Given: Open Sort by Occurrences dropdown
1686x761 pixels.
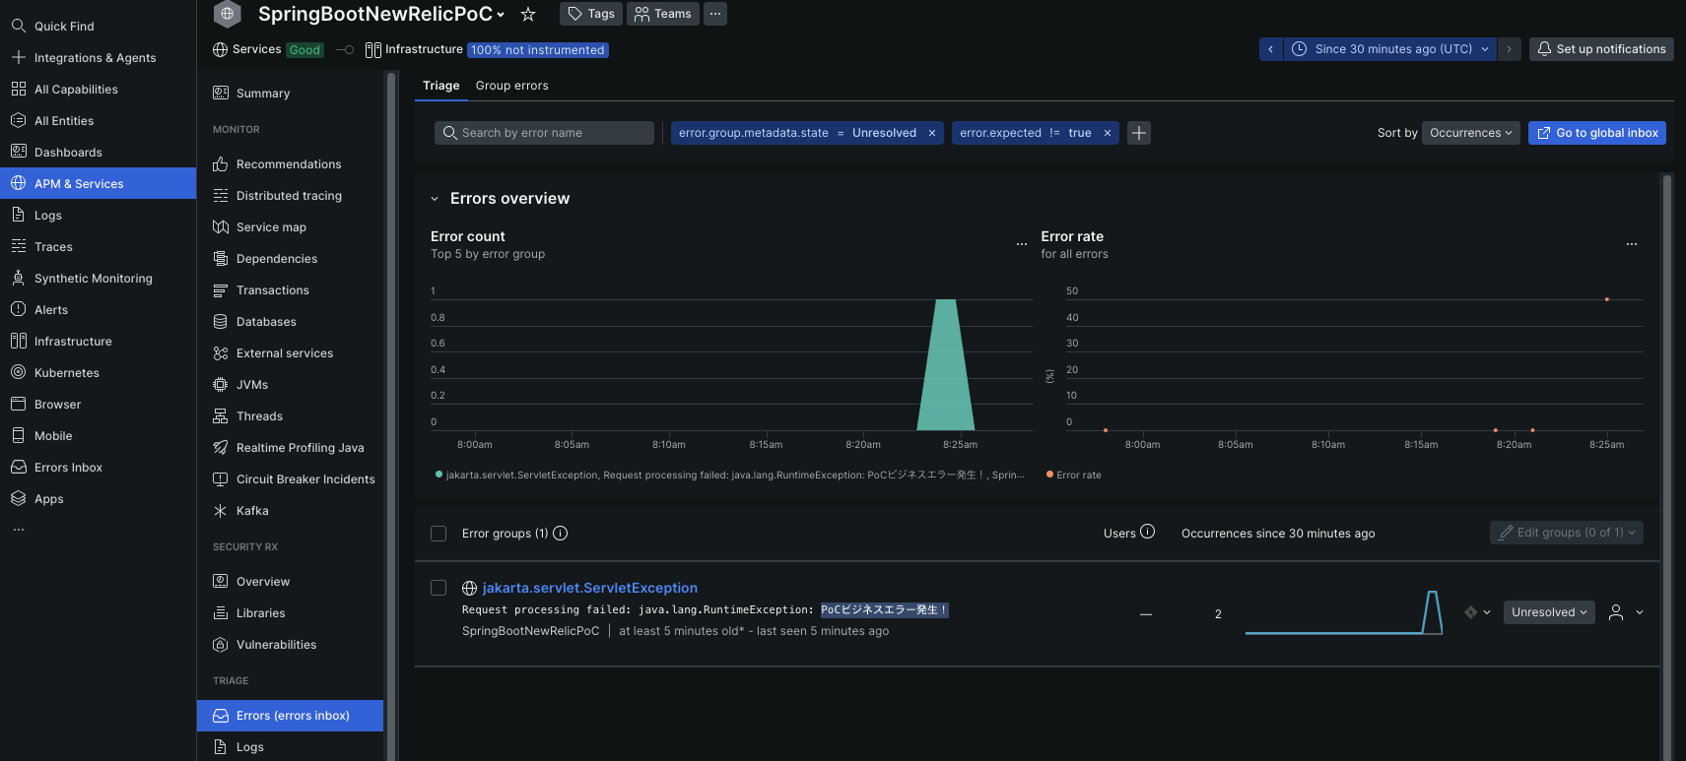Looking at the screenshot, I should coord(1471,133).
